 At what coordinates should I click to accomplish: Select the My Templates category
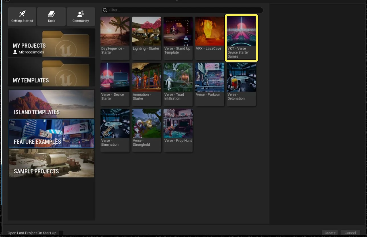(x=52, y=72)
